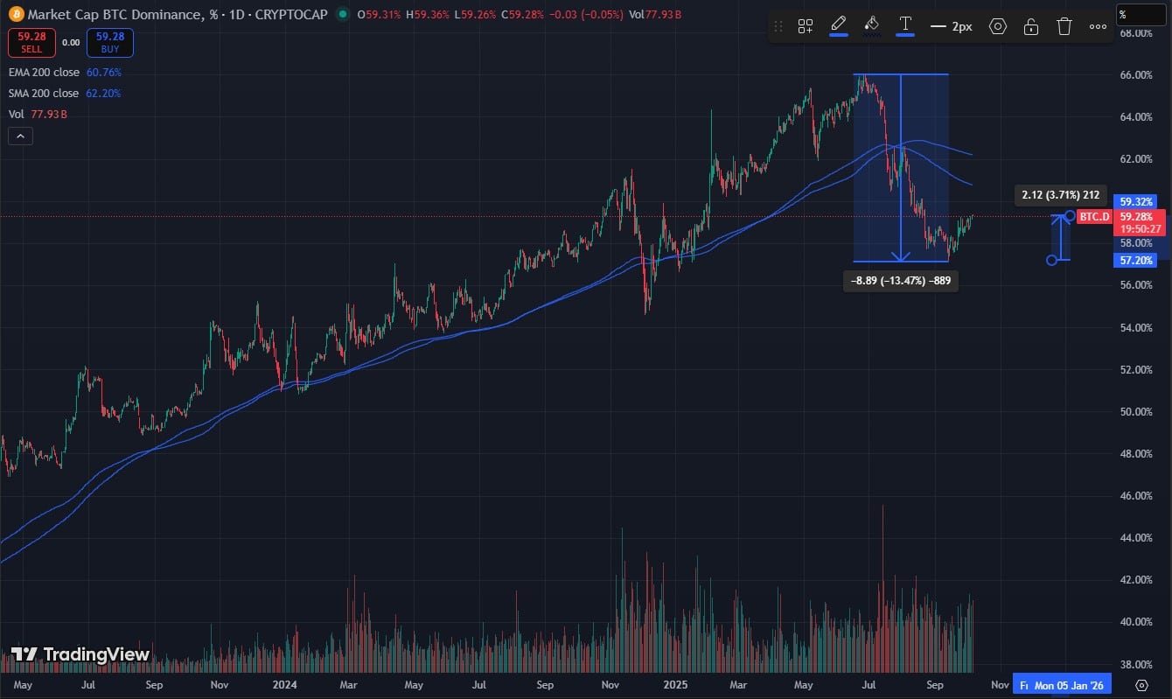Image resolution: width=1172 pixels, height=699 pixels.
Task: Collapse the indicator legend with chevron
Action: pyautogui.click(x=19, y=136)
